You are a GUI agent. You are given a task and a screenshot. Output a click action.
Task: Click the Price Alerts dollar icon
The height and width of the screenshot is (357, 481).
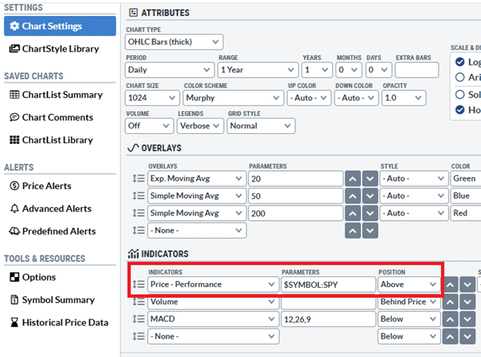pyautogui.click(x=15, y=185)
